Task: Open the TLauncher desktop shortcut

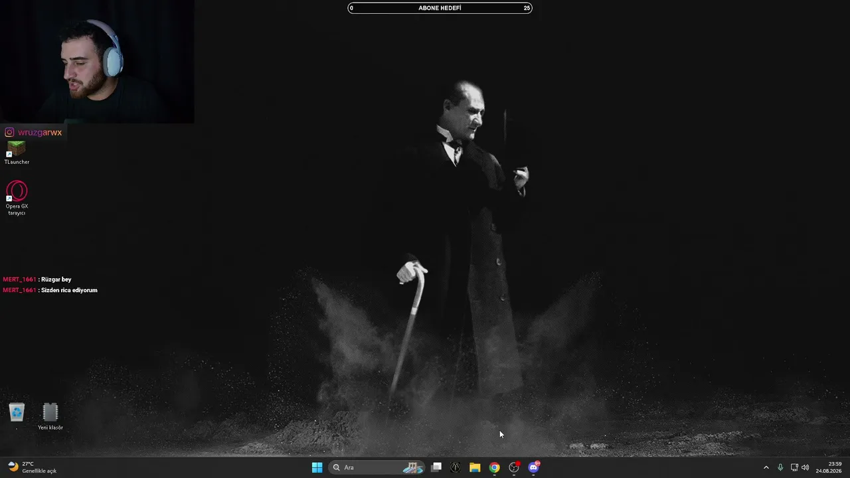Action: click(x=17, y=153)
